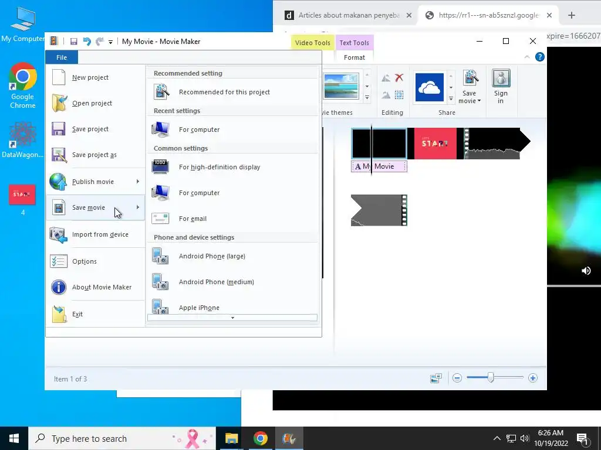Click Save icon in quick access toolbar
601x450 pixels.
click(74, 42)
